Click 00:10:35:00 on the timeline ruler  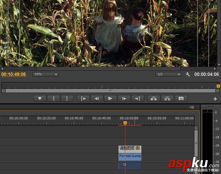46,118
